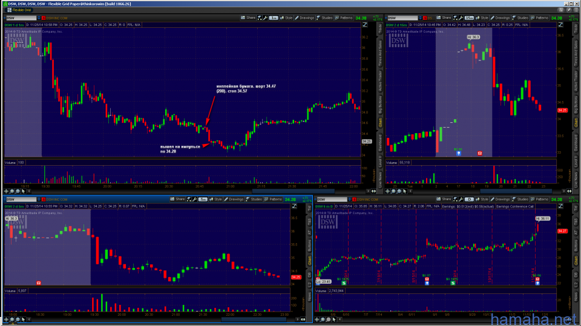
Task: Click zoom-in icon below the 5m chart
Action: (12, 319)
